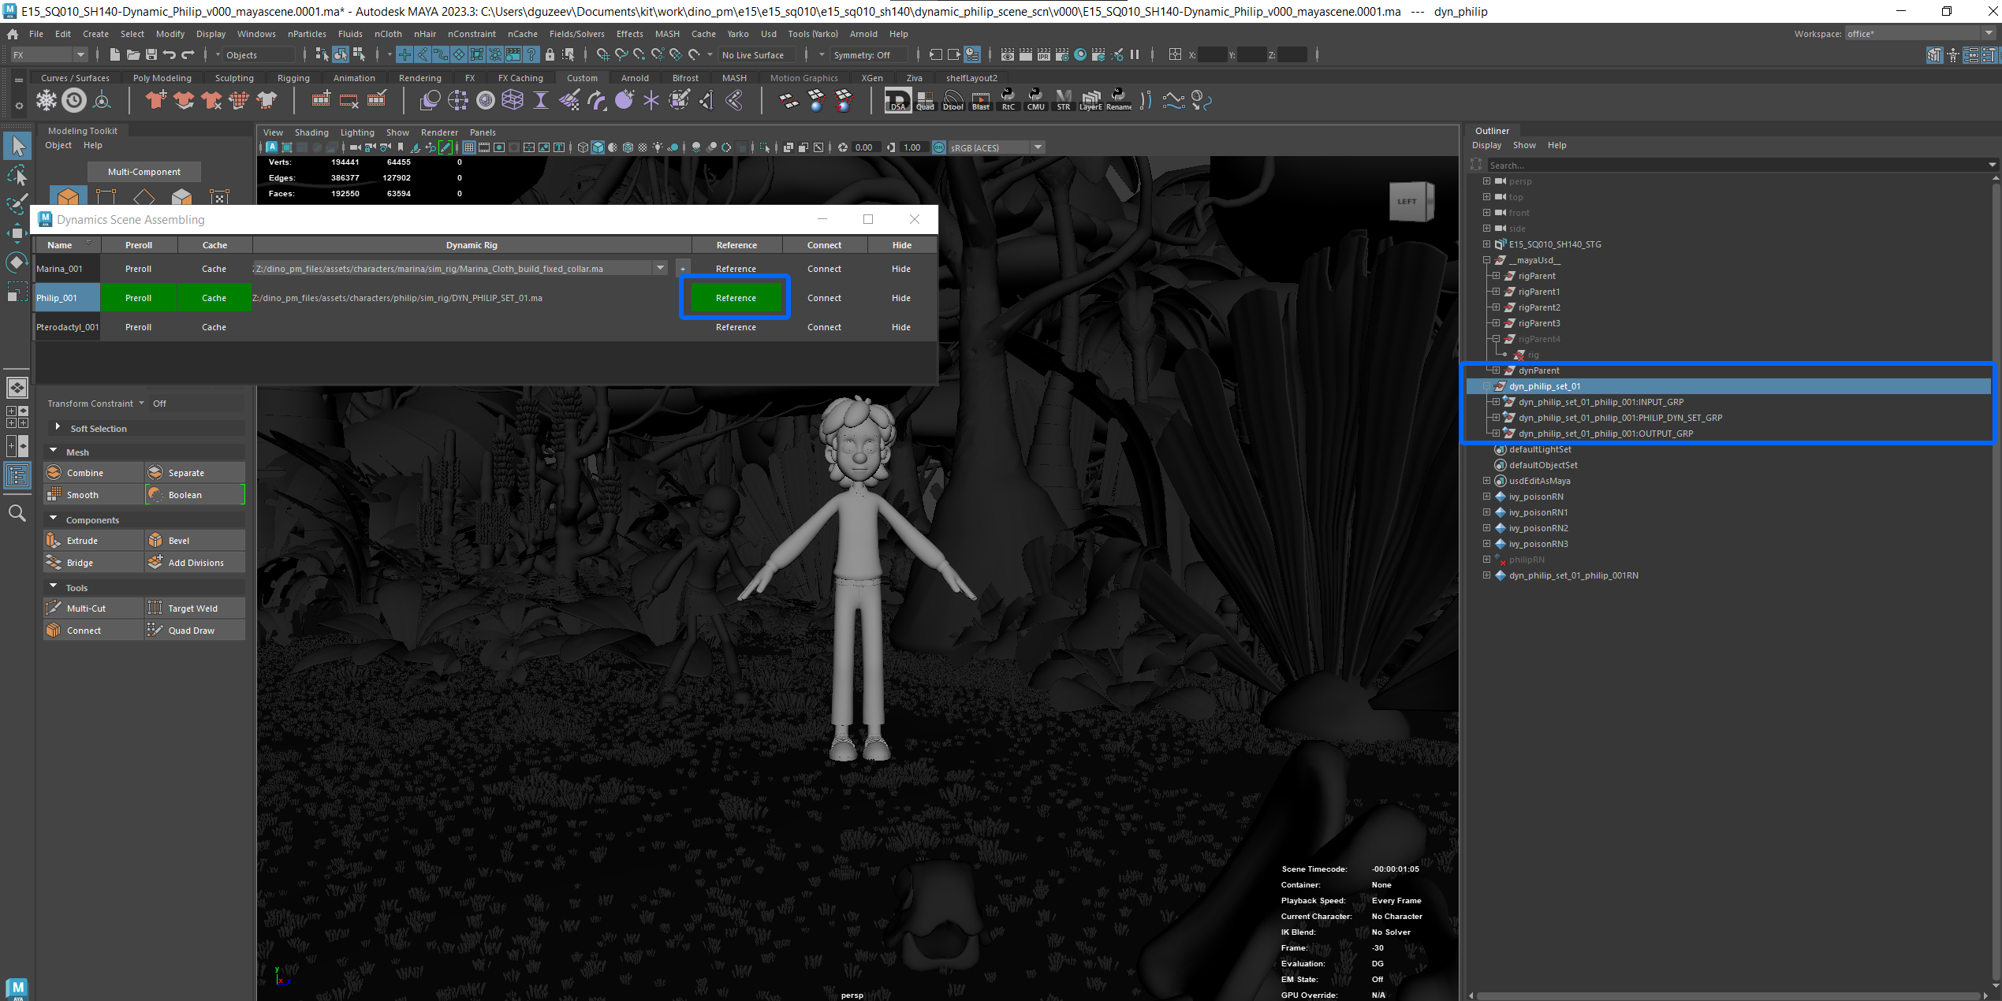Click the LayerE shelf icon
The width and height of the screenshot is (2002, 1001).
(1090, 100)
